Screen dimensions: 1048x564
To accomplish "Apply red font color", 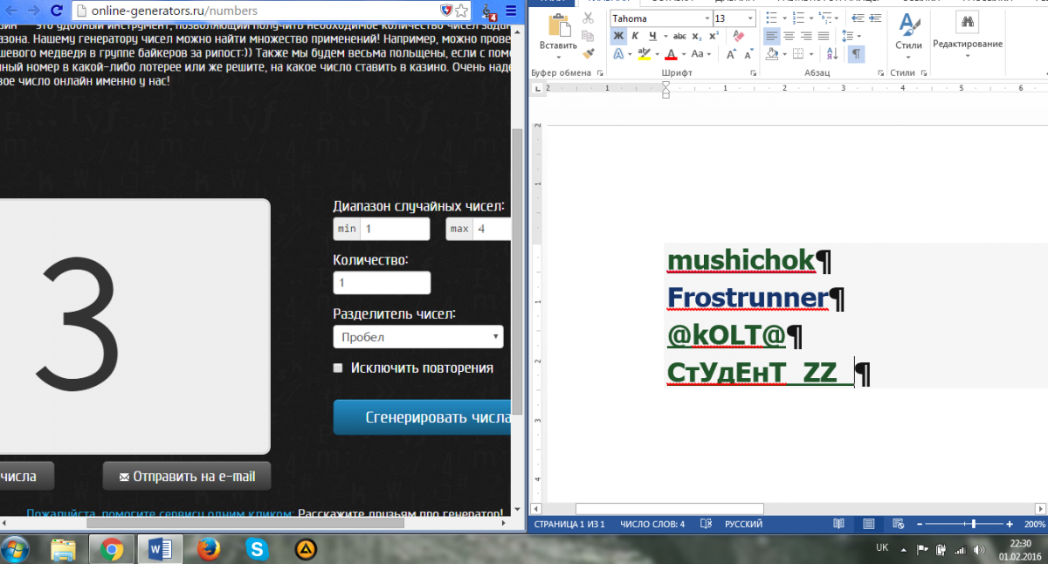I will tap(671, 54).
